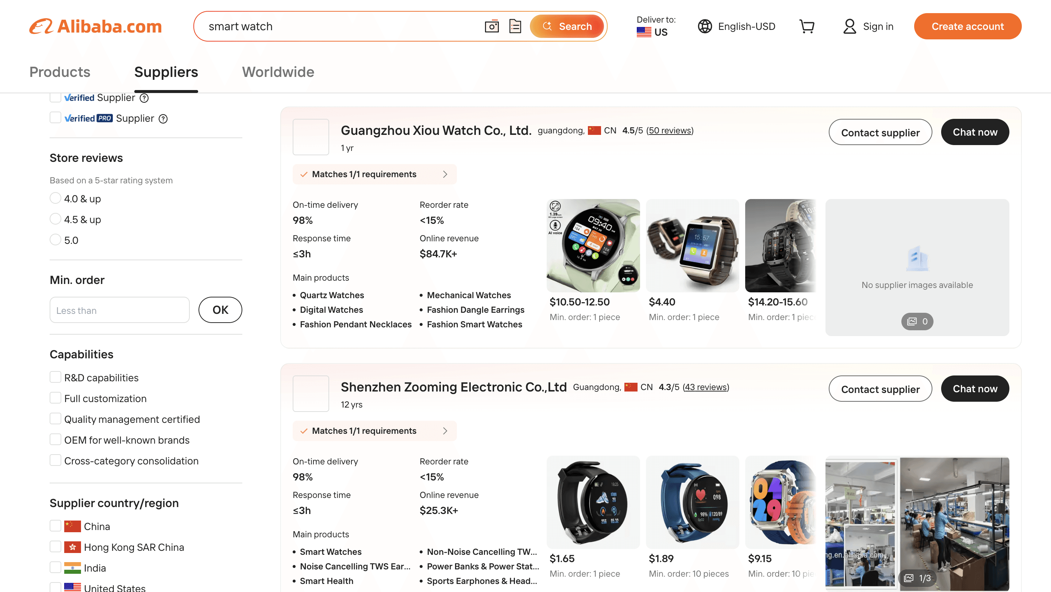This screenshot has height=592, width=1051.
Task: Open the English-USD currency selector
Action: tap(747, 26)
